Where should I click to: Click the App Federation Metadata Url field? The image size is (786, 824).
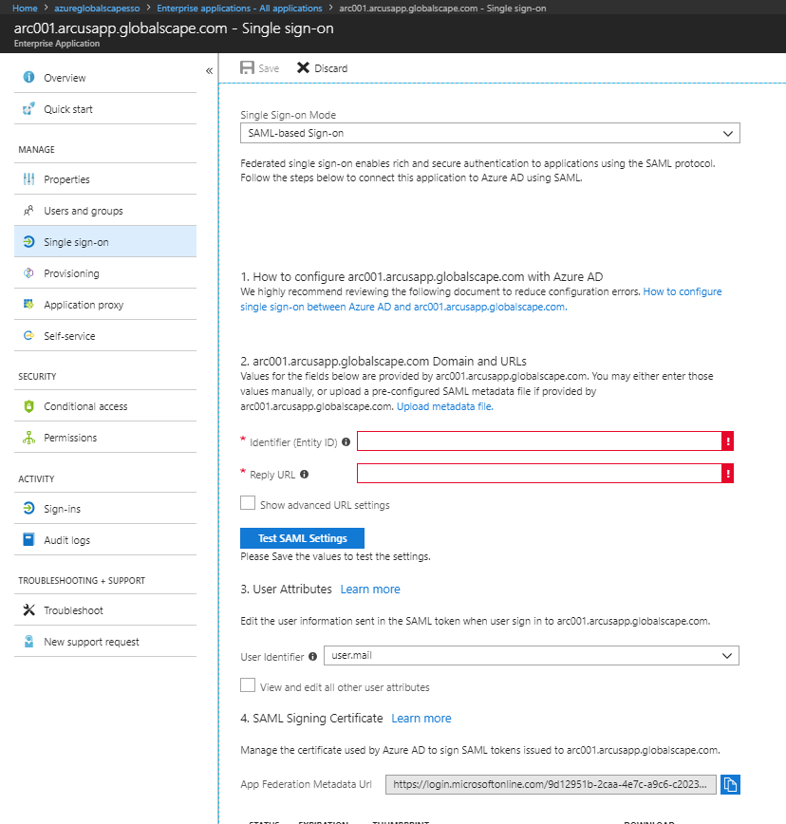[551, 784]
